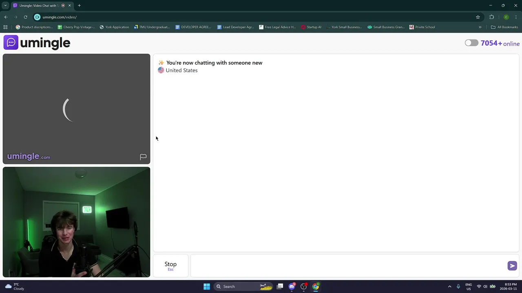Open the Lead Developer Agr bookmark
Image resolution: width=522 pixels, height=293 pixels.
tap(235, 27)
